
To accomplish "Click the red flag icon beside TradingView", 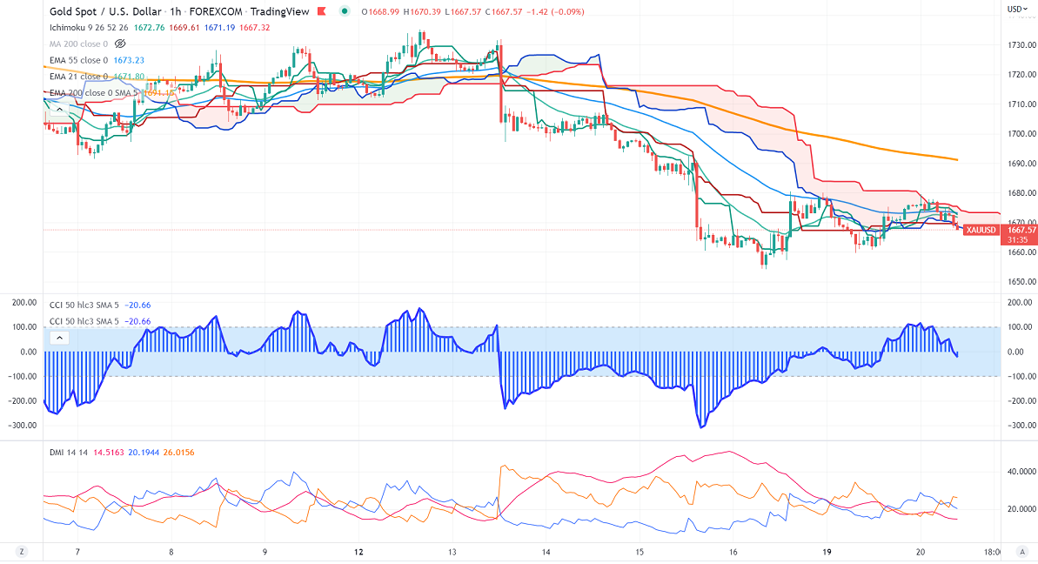I will coord(322,11).
